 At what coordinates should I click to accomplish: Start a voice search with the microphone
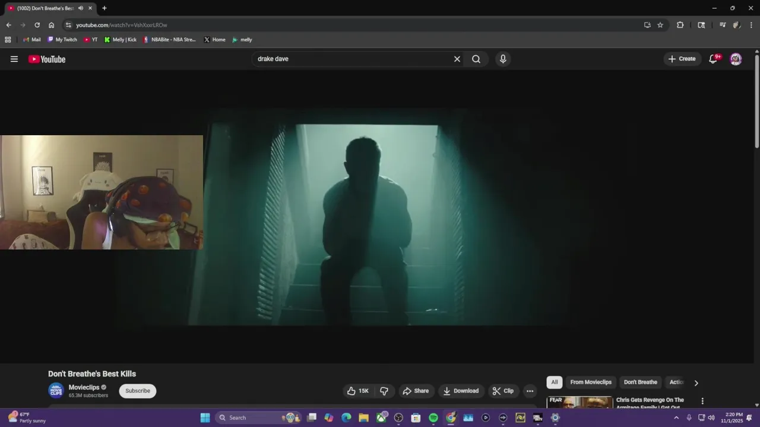point(503,59)
